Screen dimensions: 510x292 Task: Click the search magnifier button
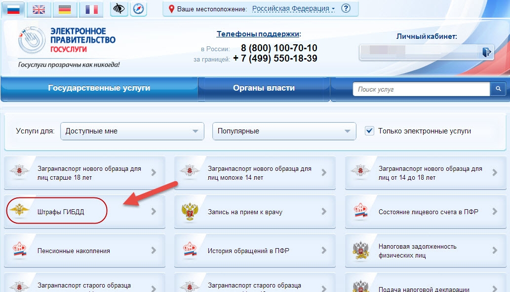point(498,89)
